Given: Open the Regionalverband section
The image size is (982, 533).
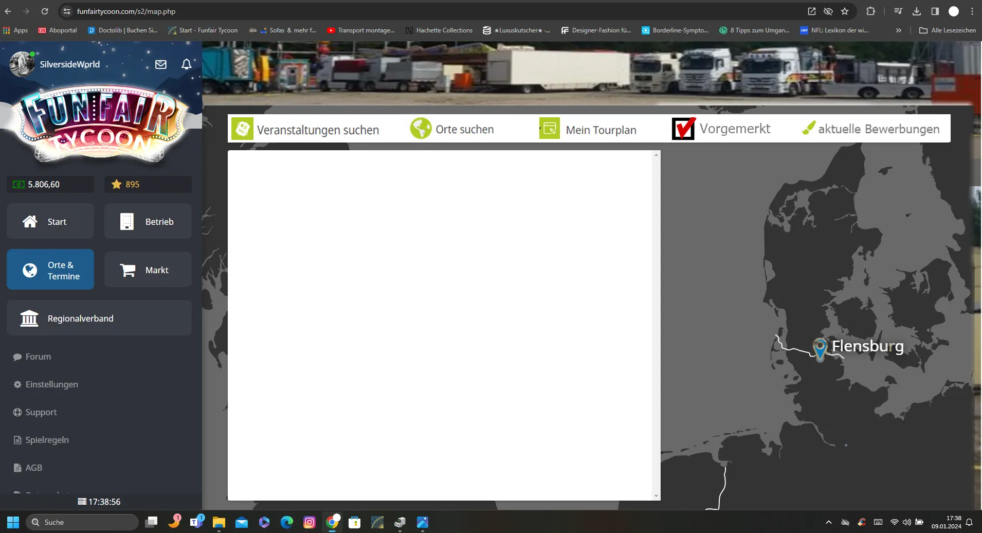Looking at the screenshot, I should click(99, 318).
